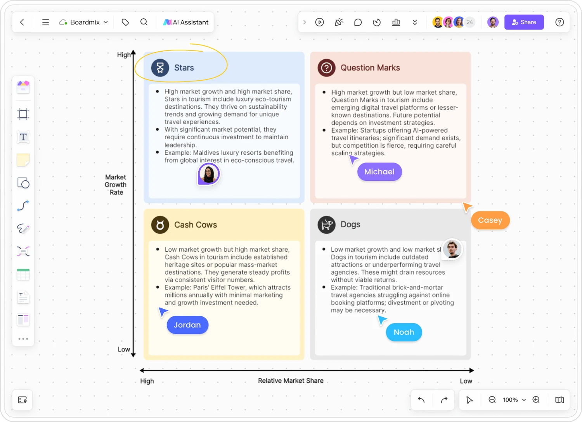
Task: Open the Boardmix file name dropdown
Action: [x=83, y=22]
